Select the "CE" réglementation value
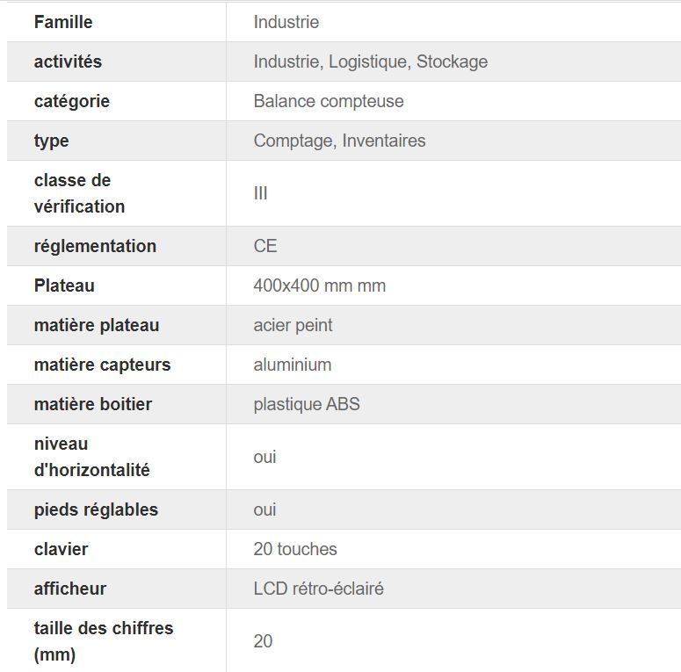This screenshot has height=672, width=681. pos(265,246)
